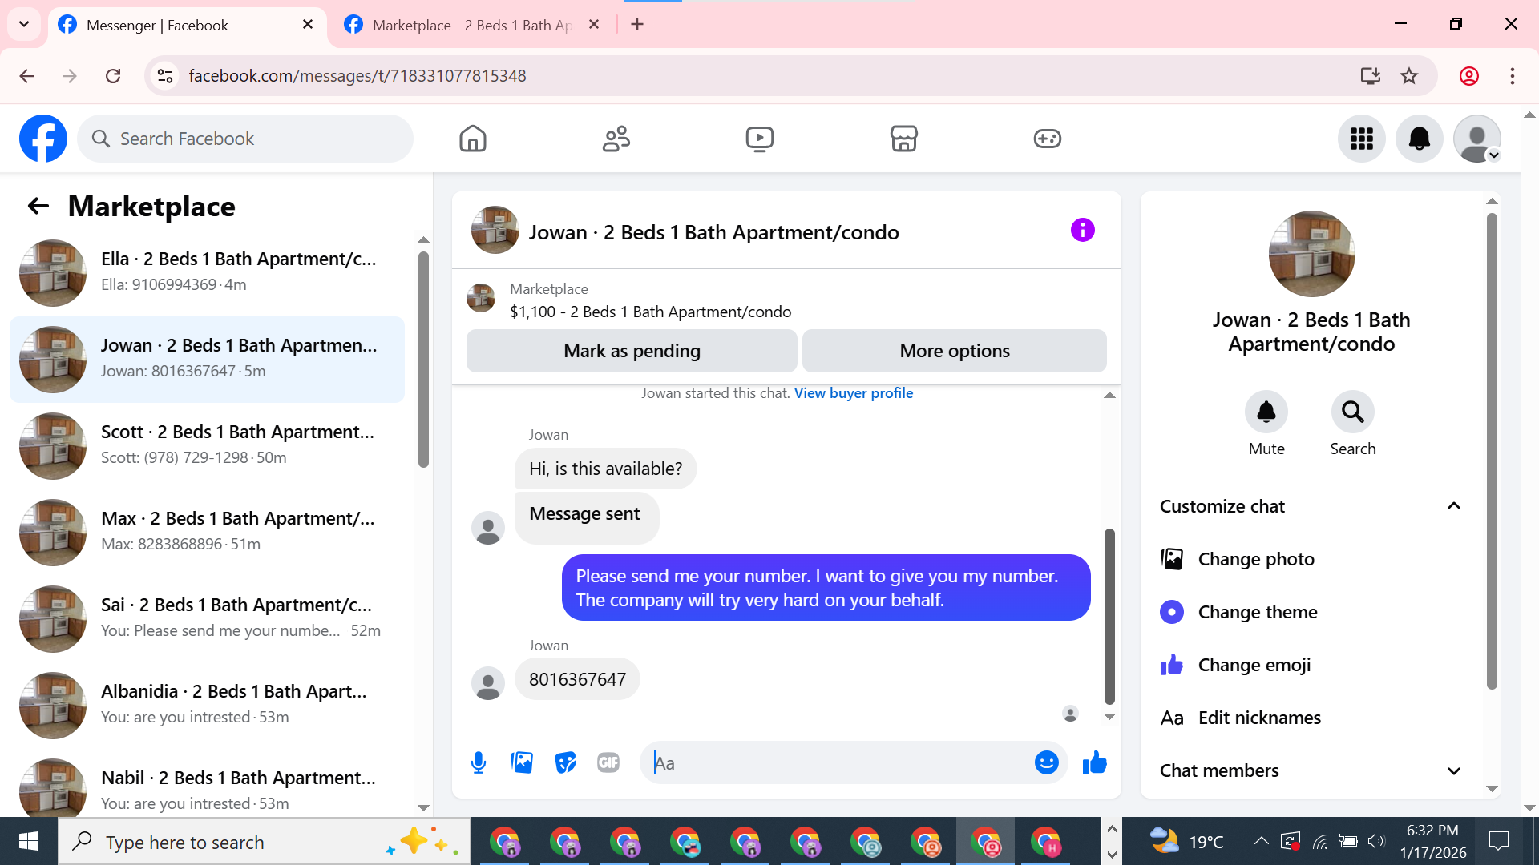Open the Windows Start menu
1539x865 pixels.
click(x=29, y=842)
